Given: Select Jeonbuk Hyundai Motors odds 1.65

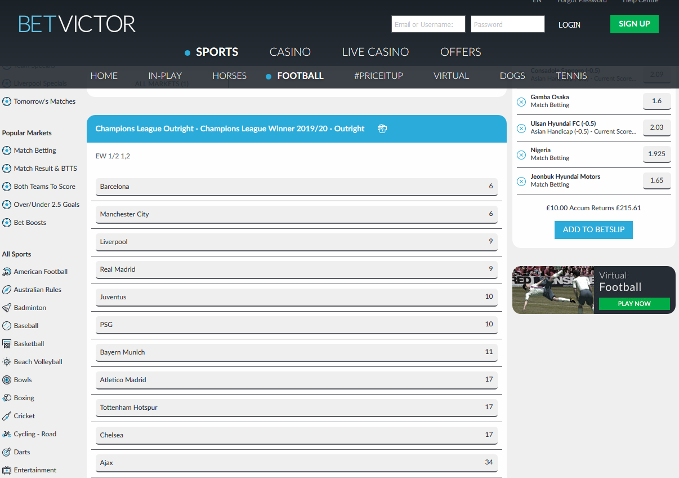Looking at the screenshot, I should [x=656, y=180].
